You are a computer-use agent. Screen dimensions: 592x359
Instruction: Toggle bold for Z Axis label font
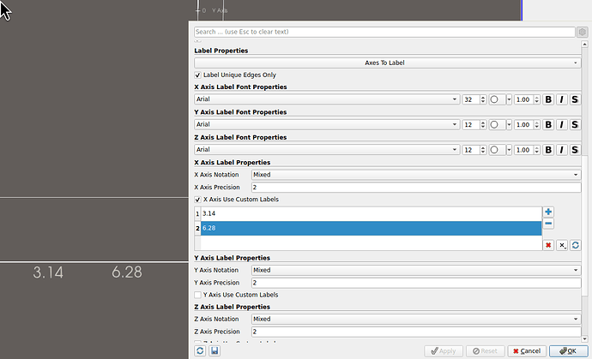548,150
